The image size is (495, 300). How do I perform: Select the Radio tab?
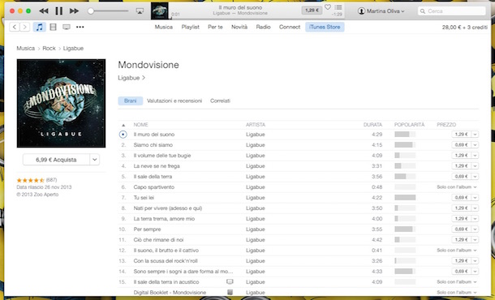click(x=263, y=27)
